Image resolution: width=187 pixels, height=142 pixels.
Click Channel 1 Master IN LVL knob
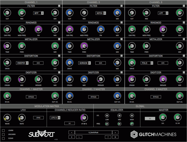pyautogui.click(x=7, y=96)
